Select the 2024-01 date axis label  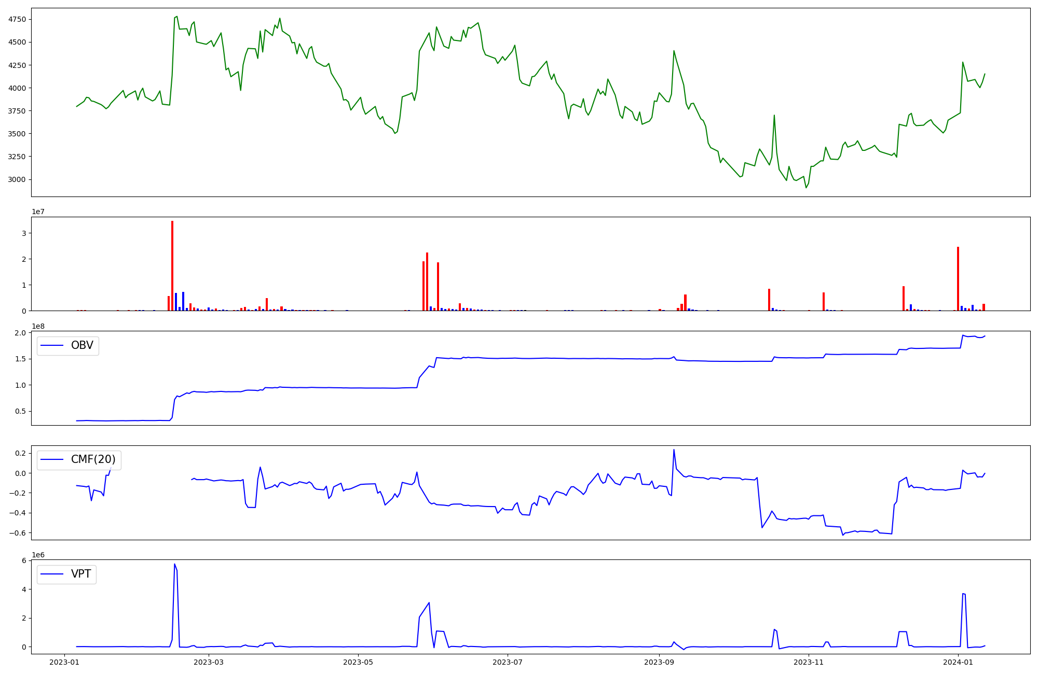[x=958, y=662]
